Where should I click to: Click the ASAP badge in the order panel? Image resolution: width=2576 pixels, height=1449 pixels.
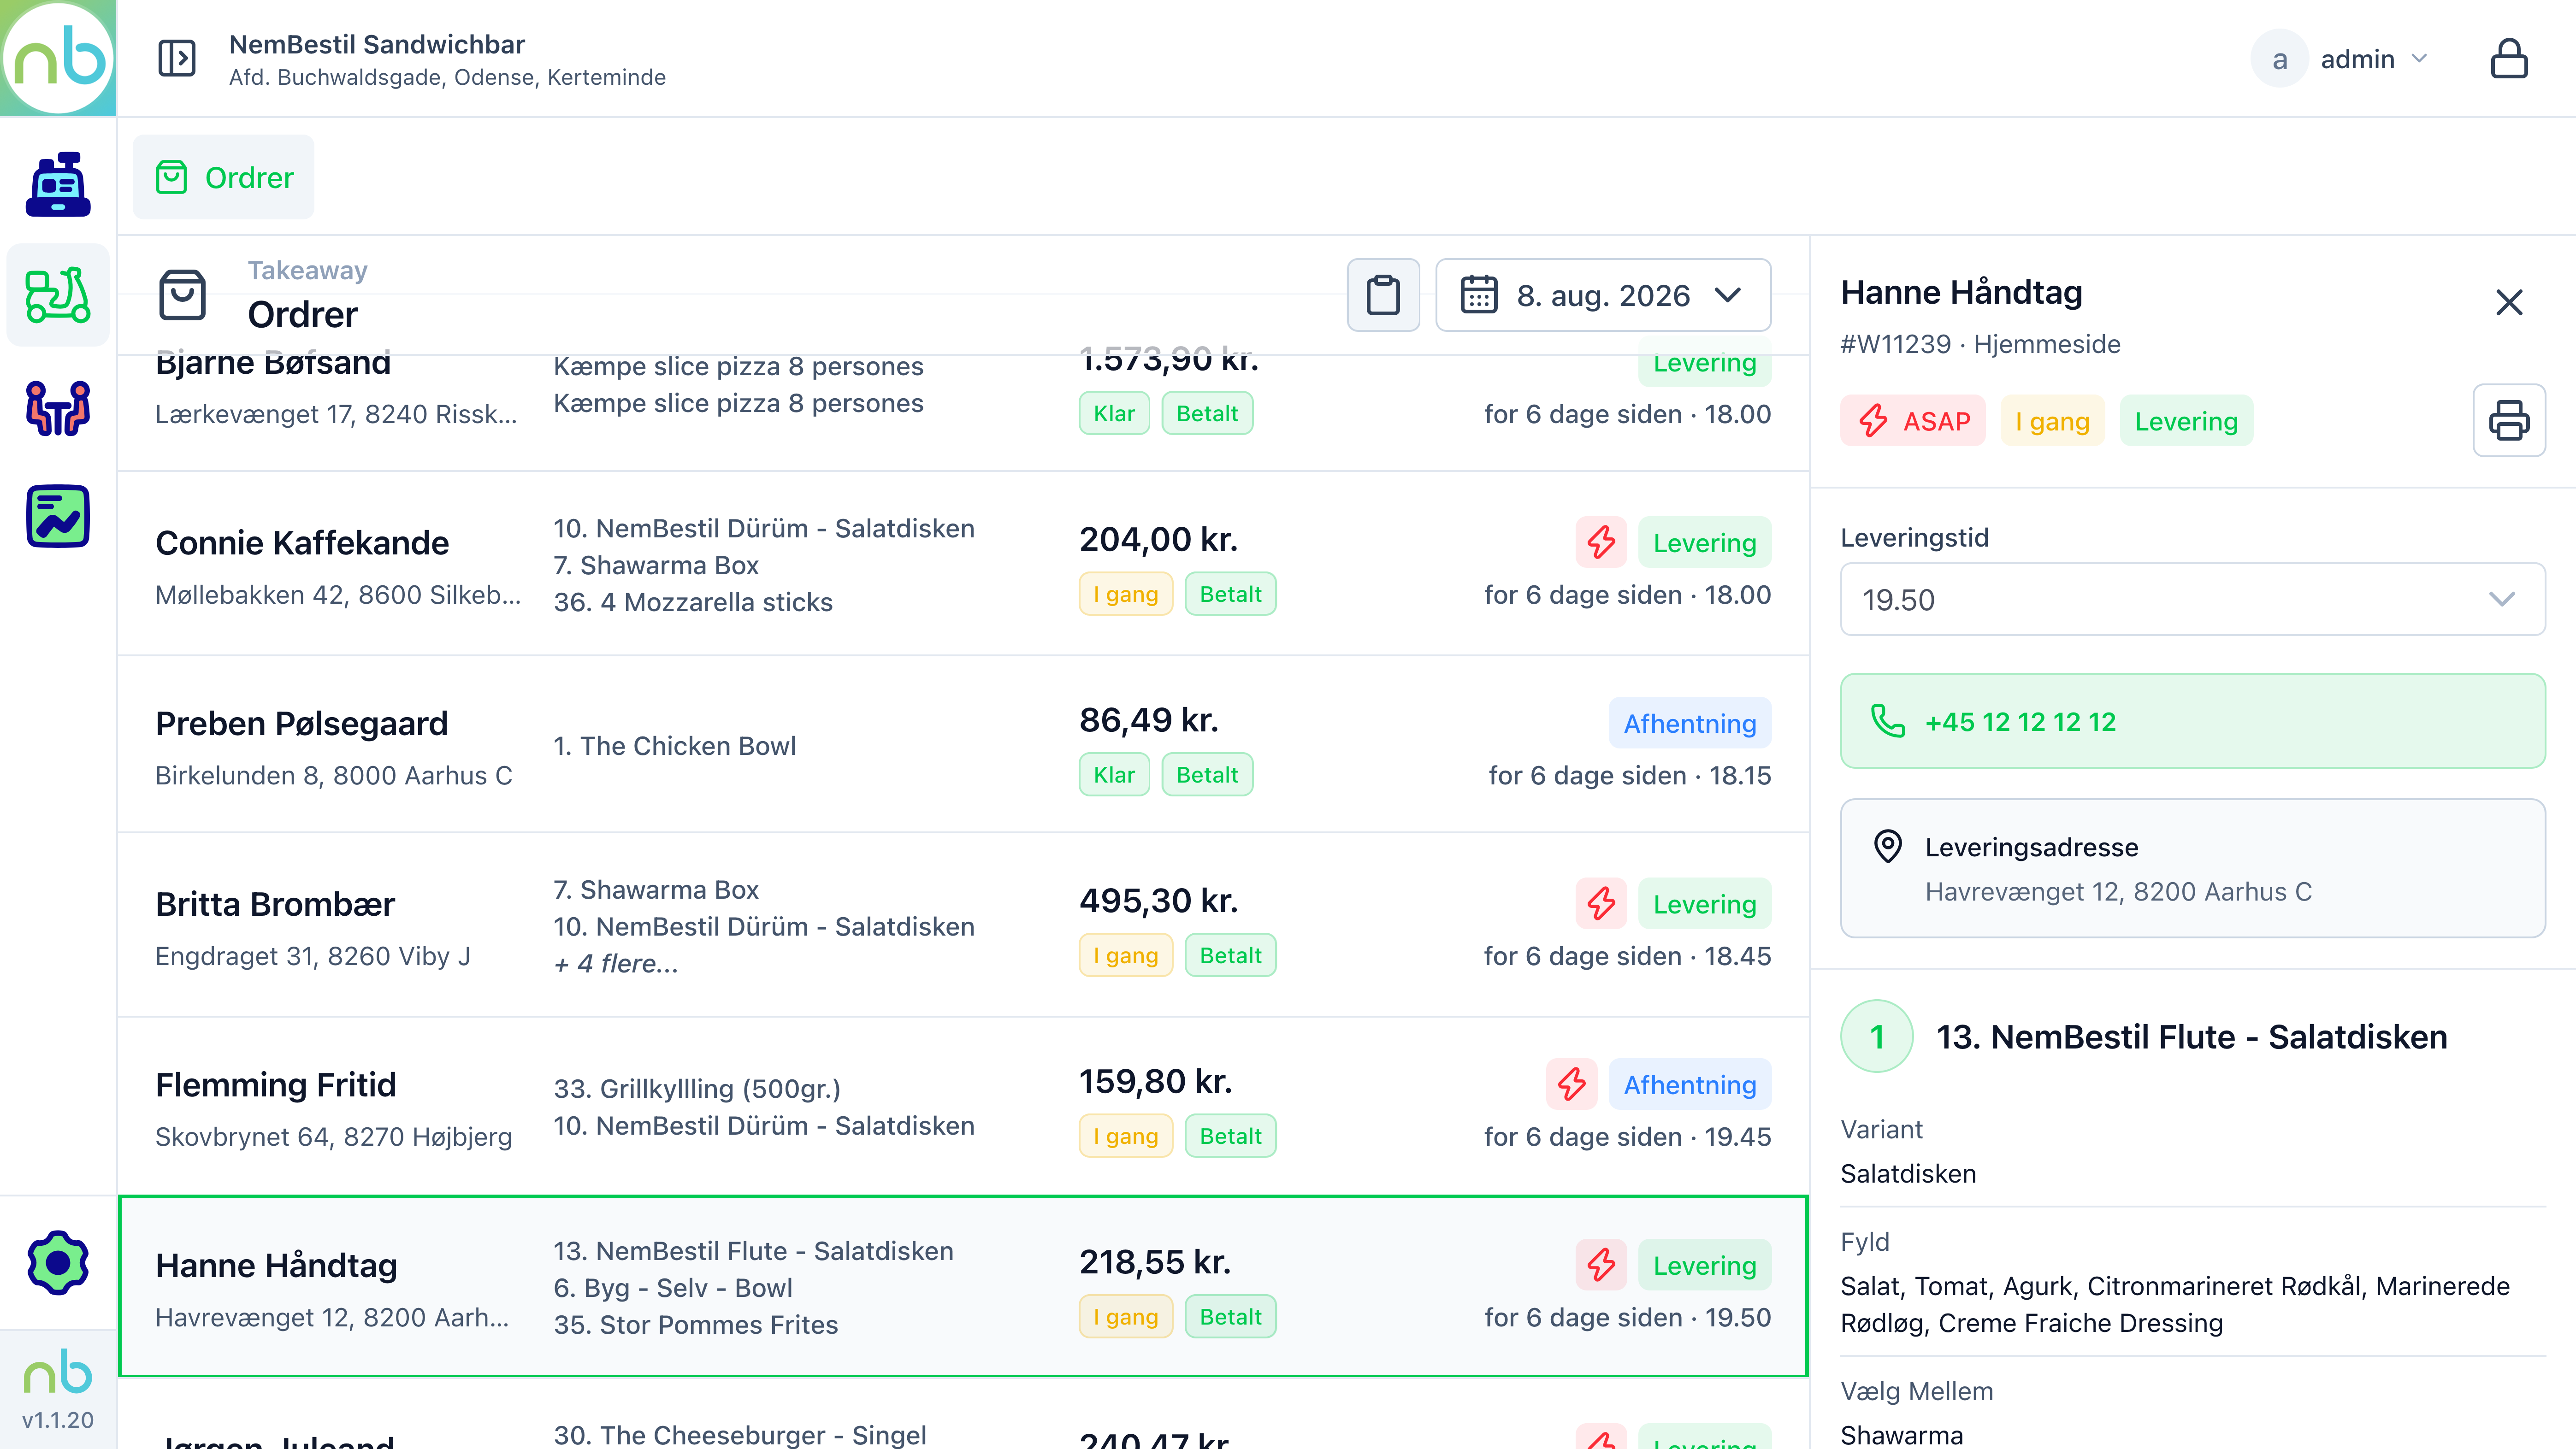[x=1912, y=421]
